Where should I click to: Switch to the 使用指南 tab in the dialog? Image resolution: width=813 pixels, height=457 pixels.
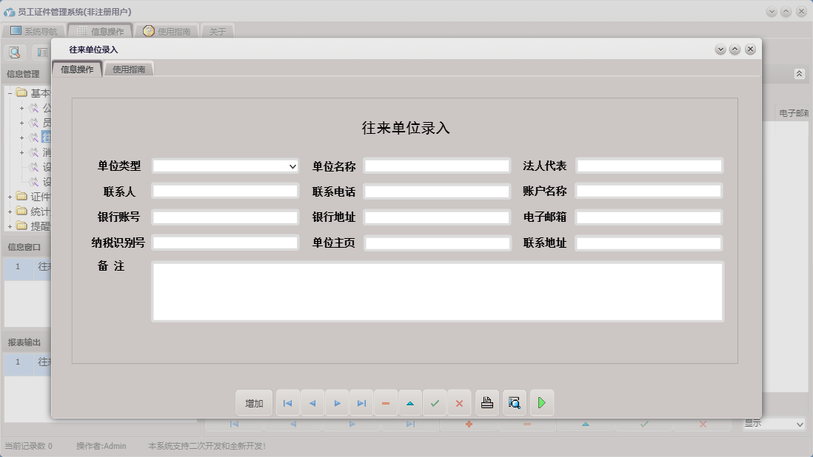(x=129, y=68)
